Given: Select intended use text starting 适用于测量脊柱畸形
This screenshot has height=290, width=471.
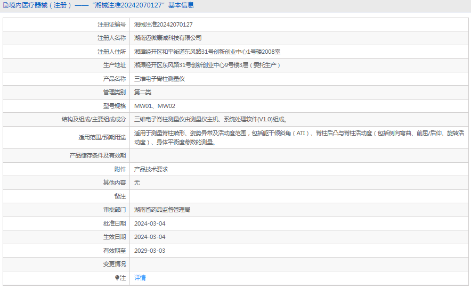Looking at the screenshot, I should click(299, 137).
